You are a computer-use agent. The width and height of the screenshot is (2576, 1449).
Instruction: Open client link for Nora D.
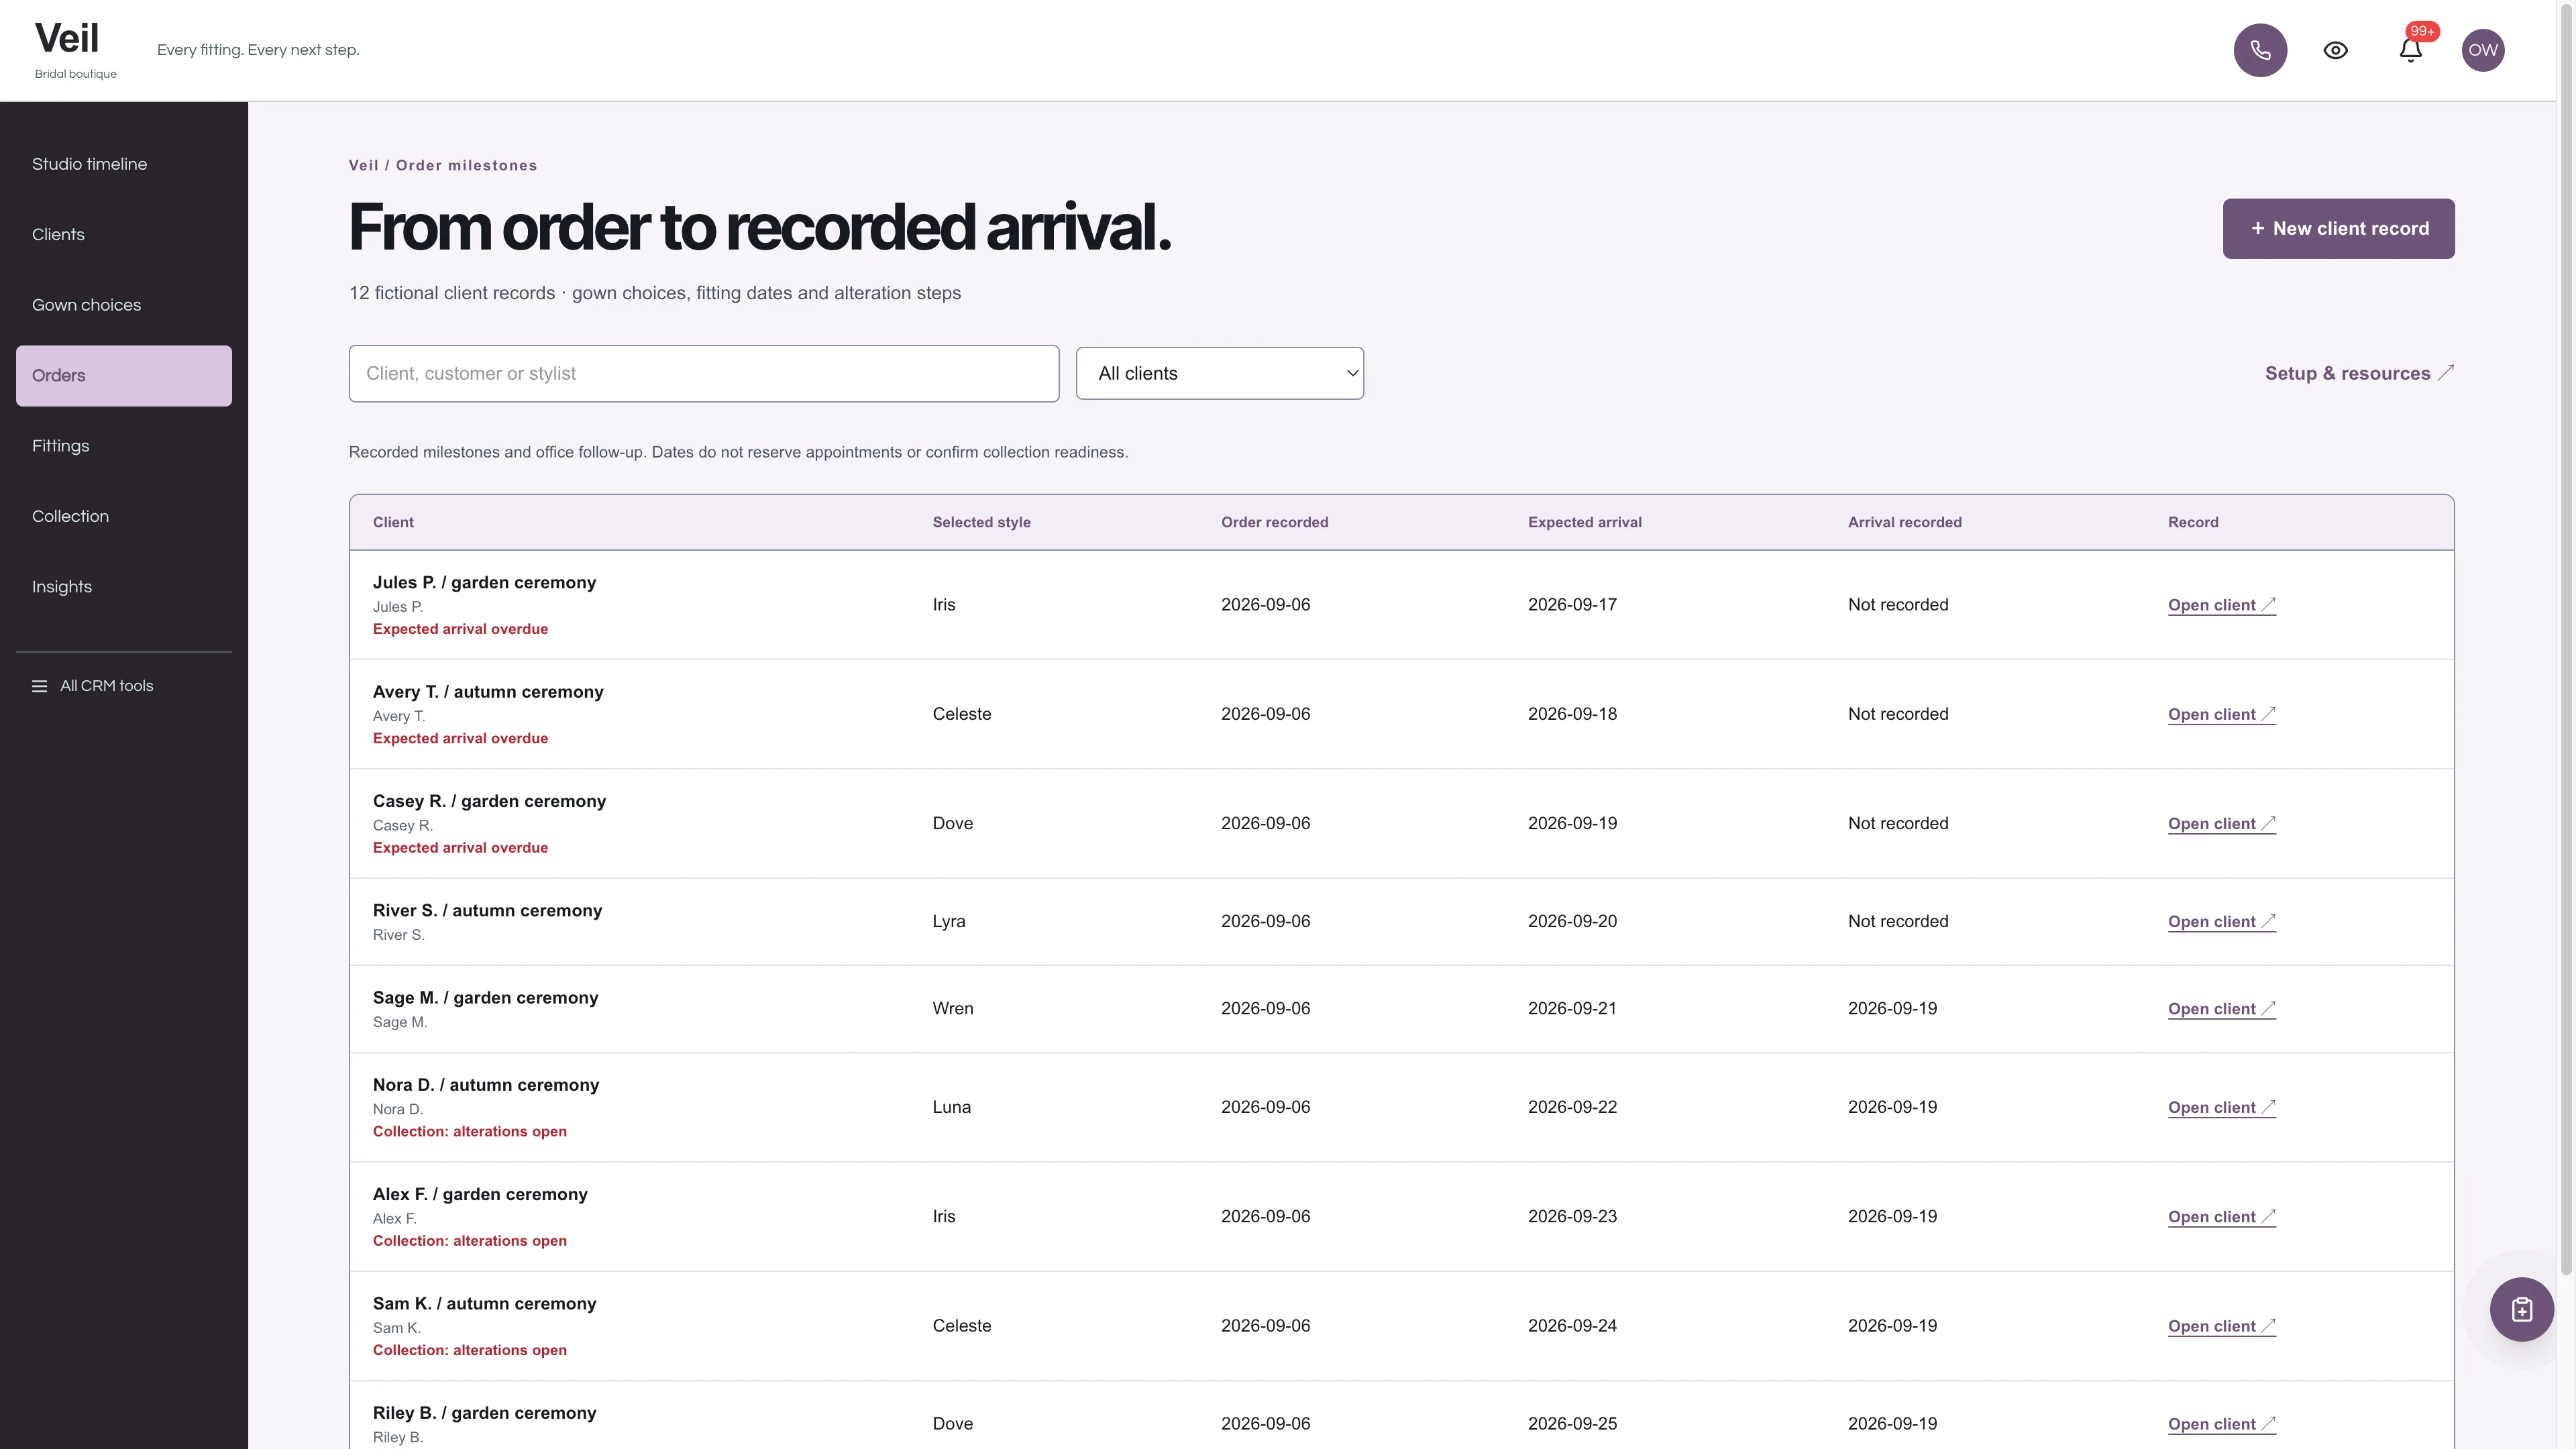pos(2221,1108)
